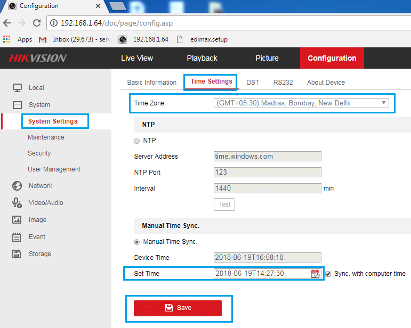
Task: Open Security in sidebar
Action: coord(39,153)
